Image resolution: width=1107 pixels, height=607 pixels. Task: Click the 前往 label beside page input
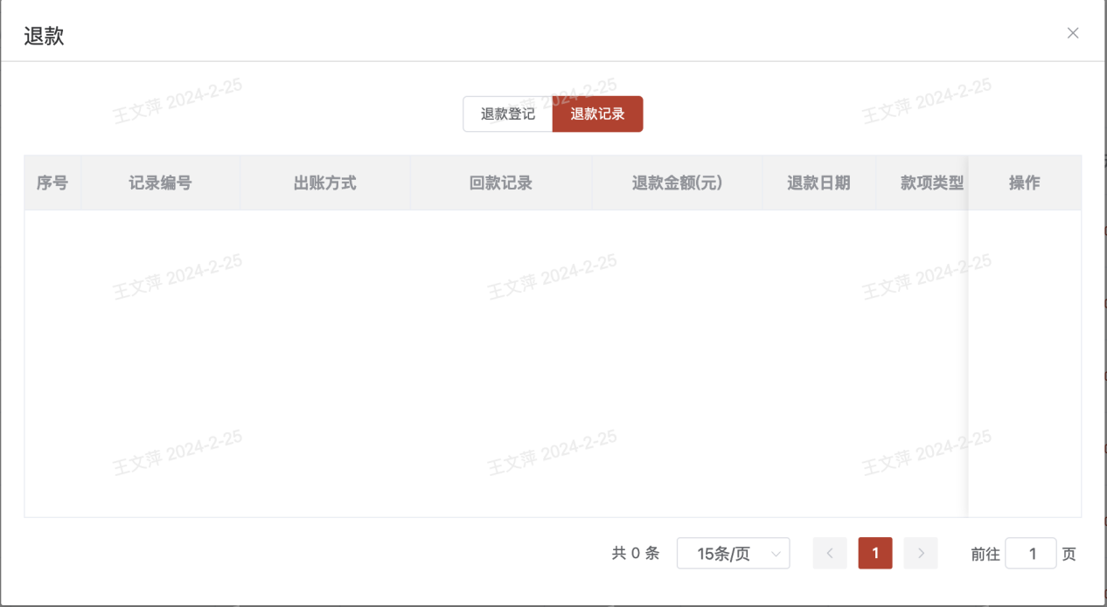985,555
